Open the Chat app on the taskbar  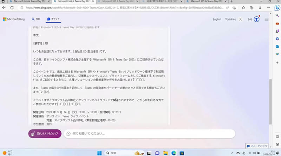(157, 153)
